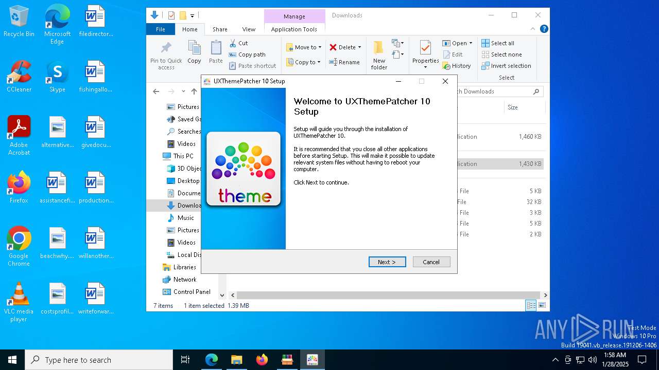Select the Application Tools tab
Viewport: 659px width, 370px height.
pos(294,29)
